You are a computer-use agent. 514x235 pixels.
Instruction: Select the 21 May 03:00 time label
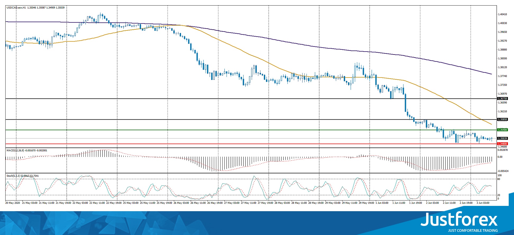[x=30, y=203]
